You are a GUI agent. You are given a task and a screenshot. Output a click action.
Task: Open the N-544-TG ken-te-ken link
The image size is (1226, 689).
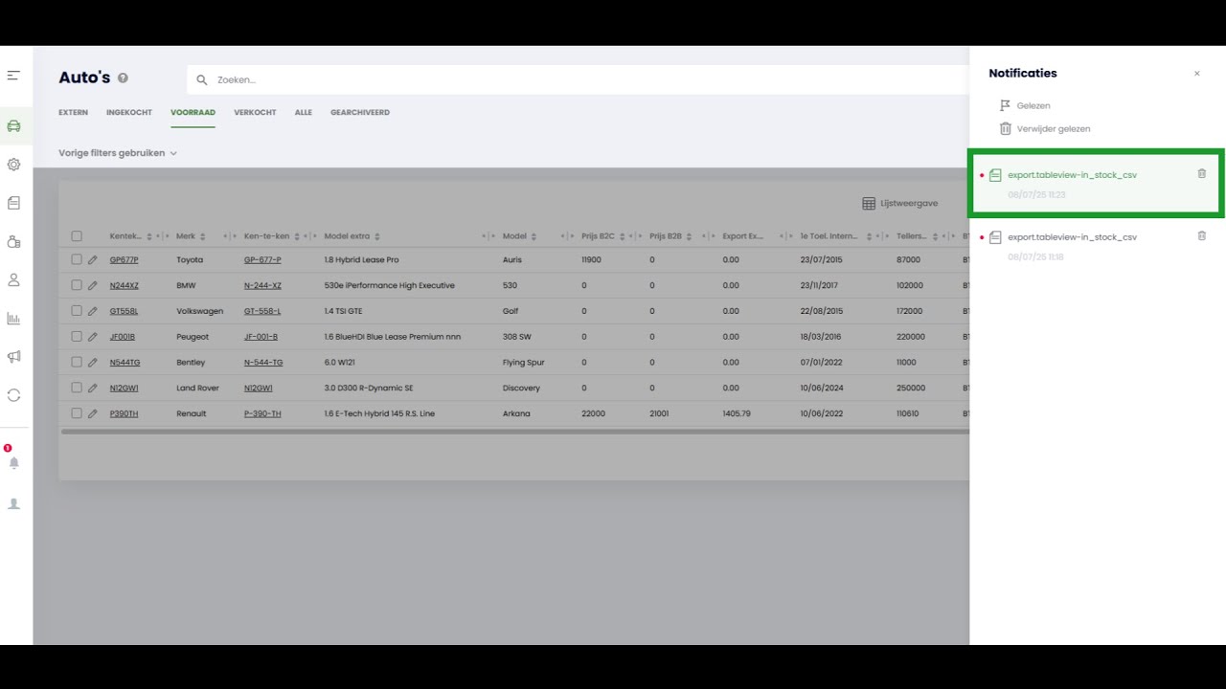263,363
